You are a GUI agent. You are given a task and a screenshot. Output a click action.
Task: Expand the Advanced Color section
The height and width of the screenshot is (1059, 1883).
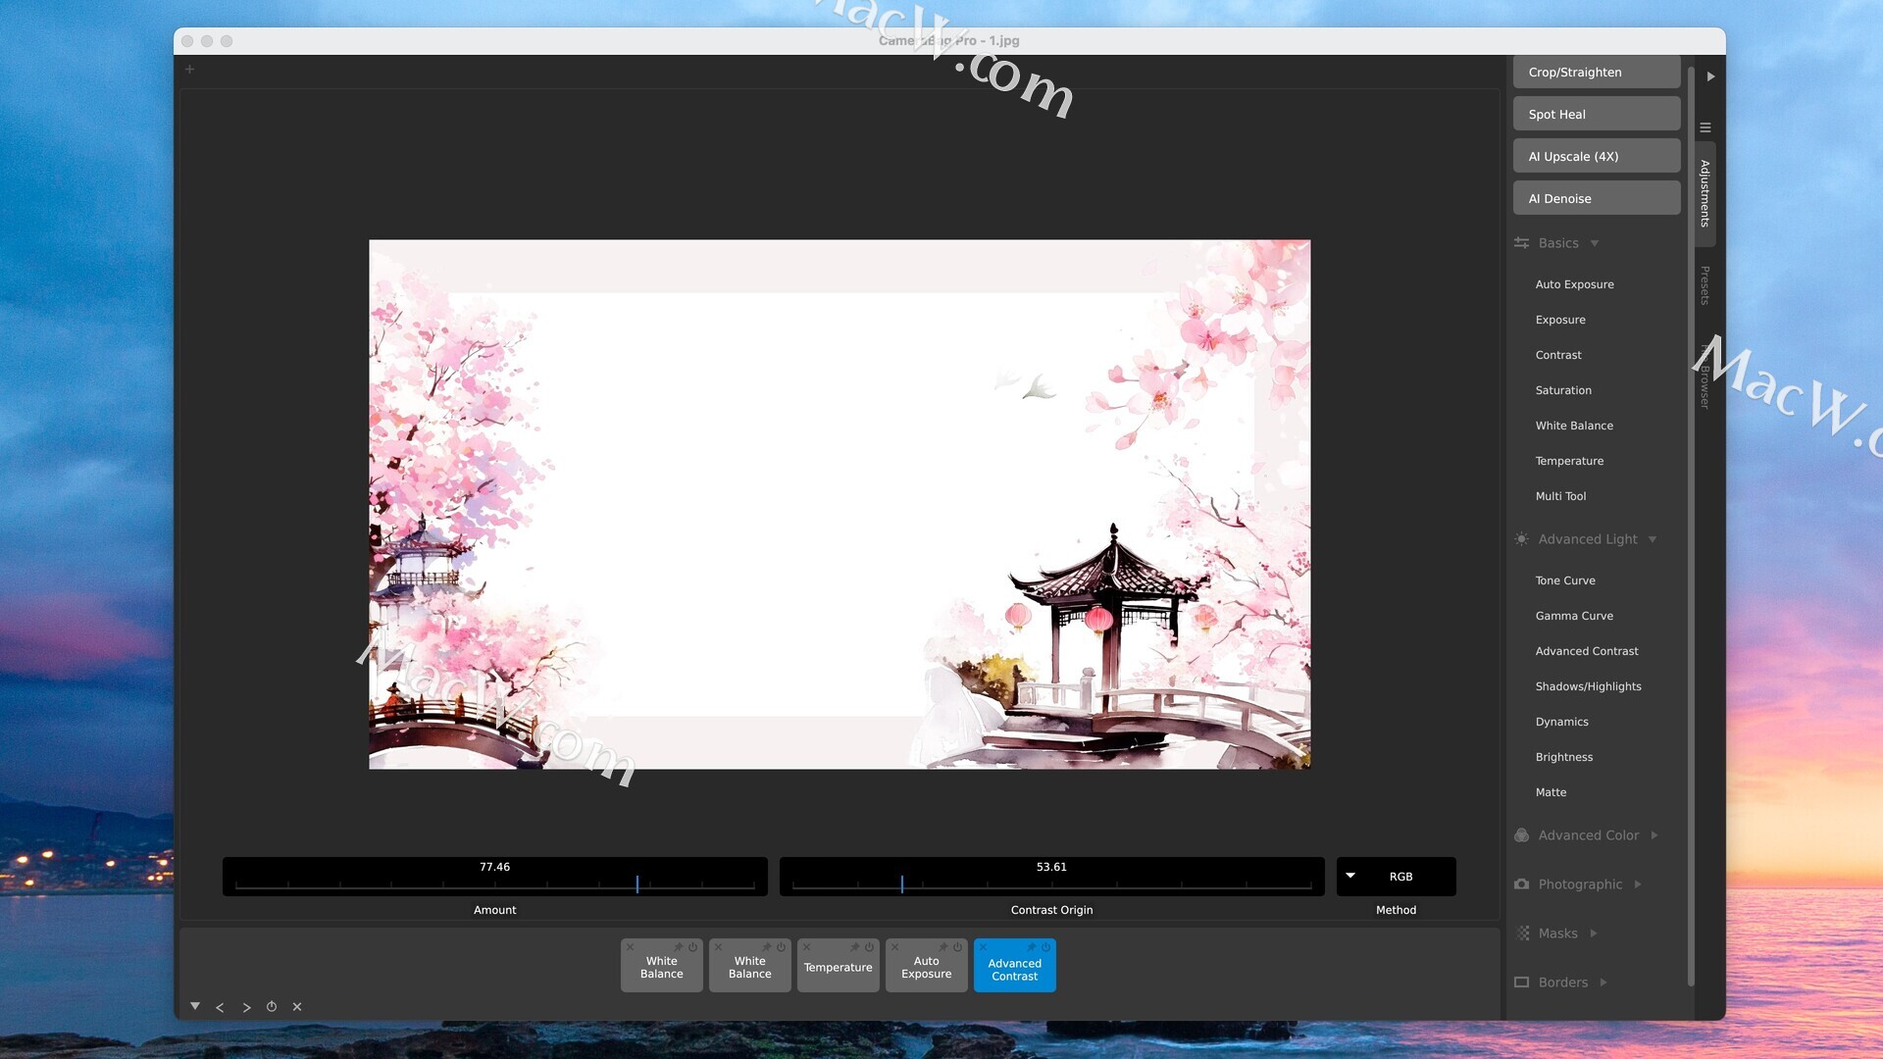[1588, 835]
